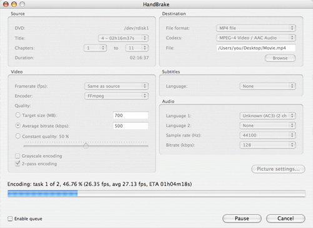Click the HandBrake window title
The width and height of the screenshot is (313, 228).
(156, 4)
